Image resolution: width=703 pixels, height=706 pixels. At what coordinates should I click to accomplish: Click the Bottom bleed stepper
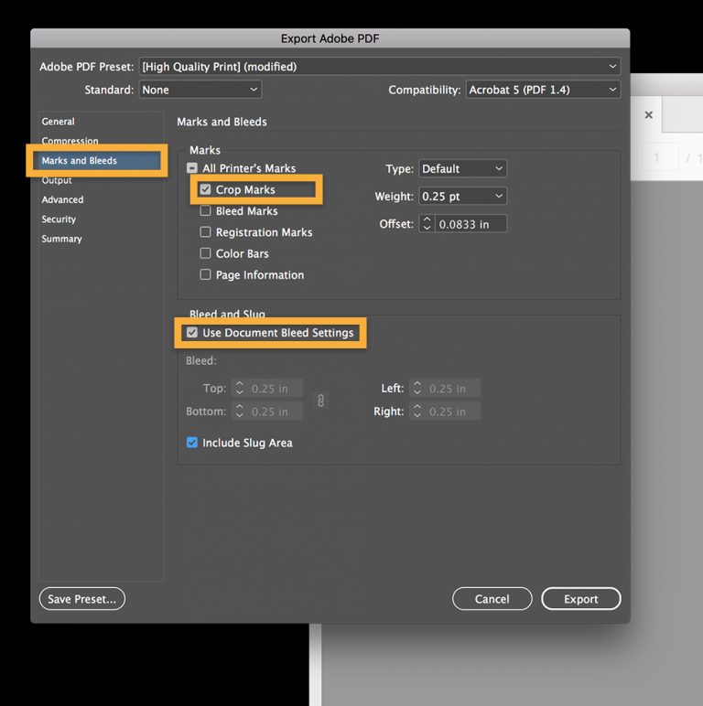239,412
